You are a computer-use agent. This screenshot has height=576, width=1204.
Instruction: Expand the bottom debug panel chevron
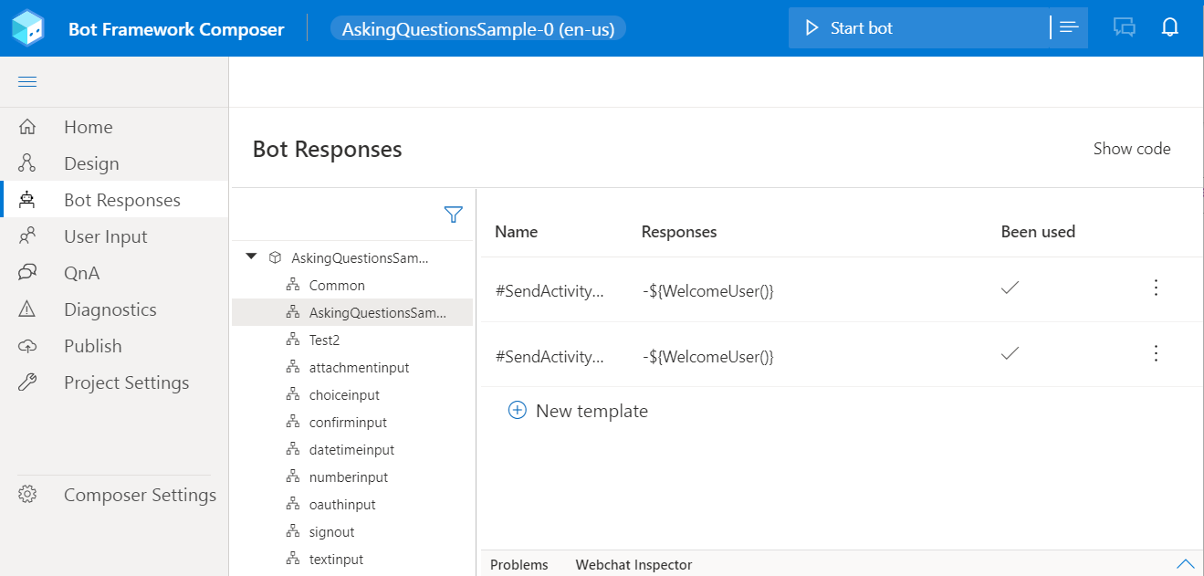[1186, 563]
